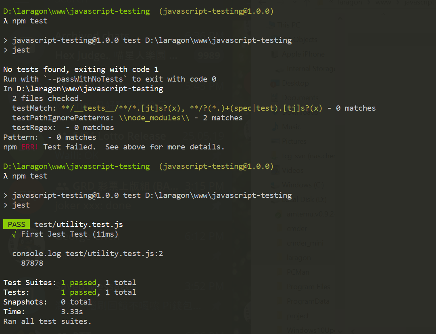The image size is (436, 334).
Task: Click the Apple iPhone device icon
Action: point(275,54)
